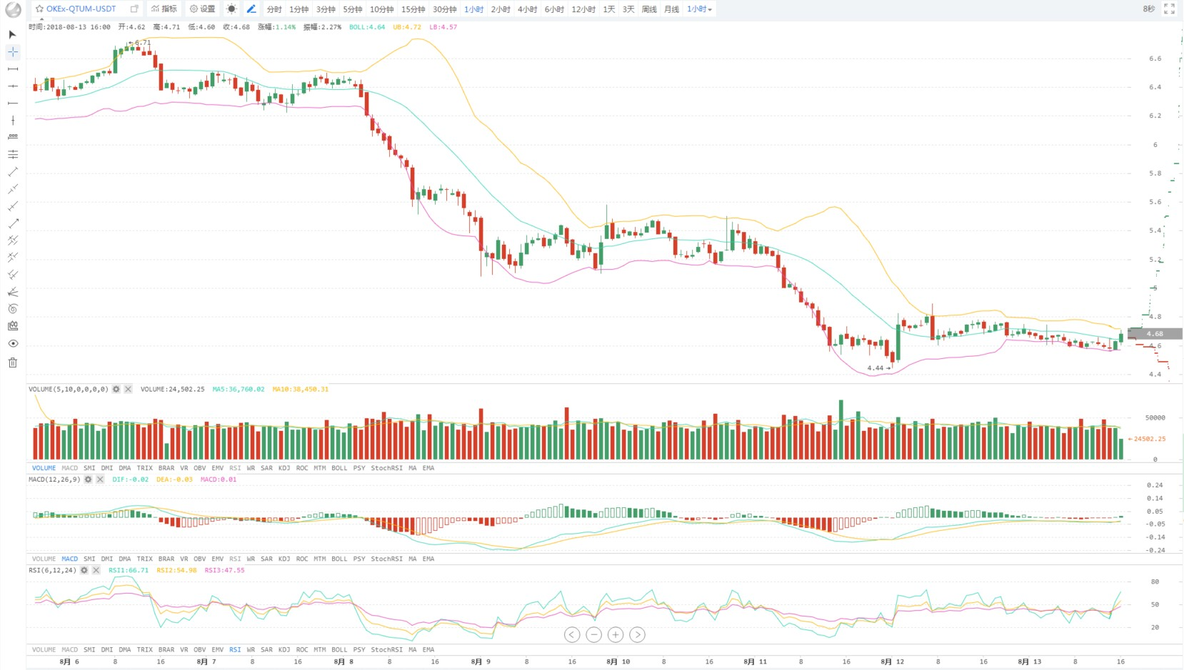
Task: Select the horizontal segment drawing tool
Action: click(x=13, y=69)
